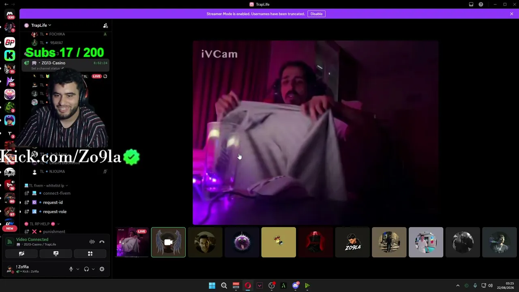Deafen headphones audio
519x292 pixels.
tap(86, 269)
